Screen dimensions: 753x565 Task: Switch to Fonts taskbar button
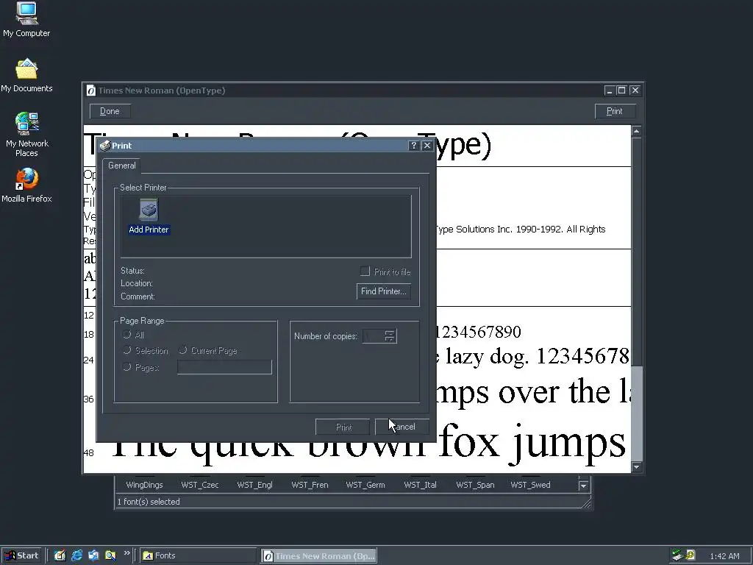198,555
